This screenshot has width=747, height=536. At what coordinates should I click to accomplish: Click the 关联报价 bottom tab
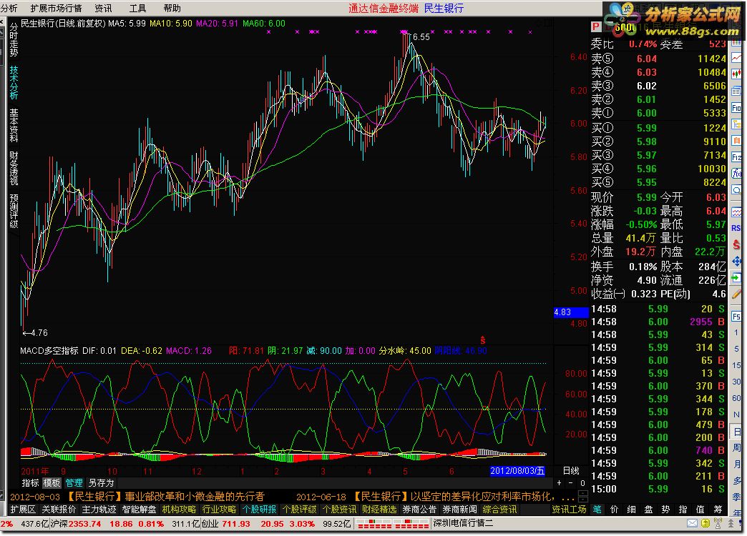pos(59,510)
